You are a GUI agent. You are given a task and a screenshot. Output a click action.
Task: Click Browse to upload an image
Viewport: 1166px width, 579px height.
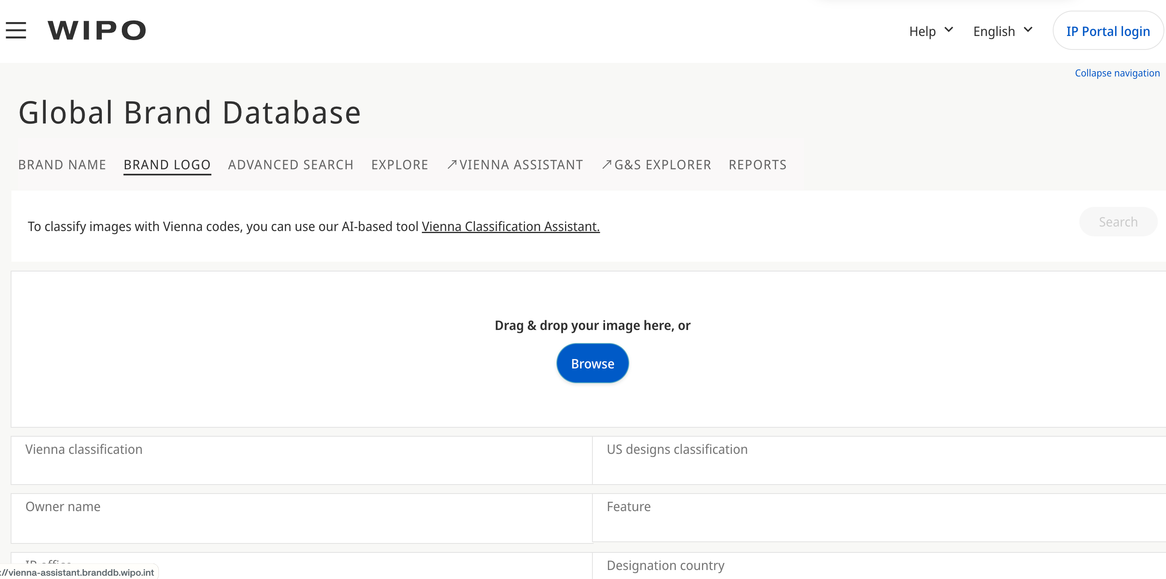click(x=592, y=364)
